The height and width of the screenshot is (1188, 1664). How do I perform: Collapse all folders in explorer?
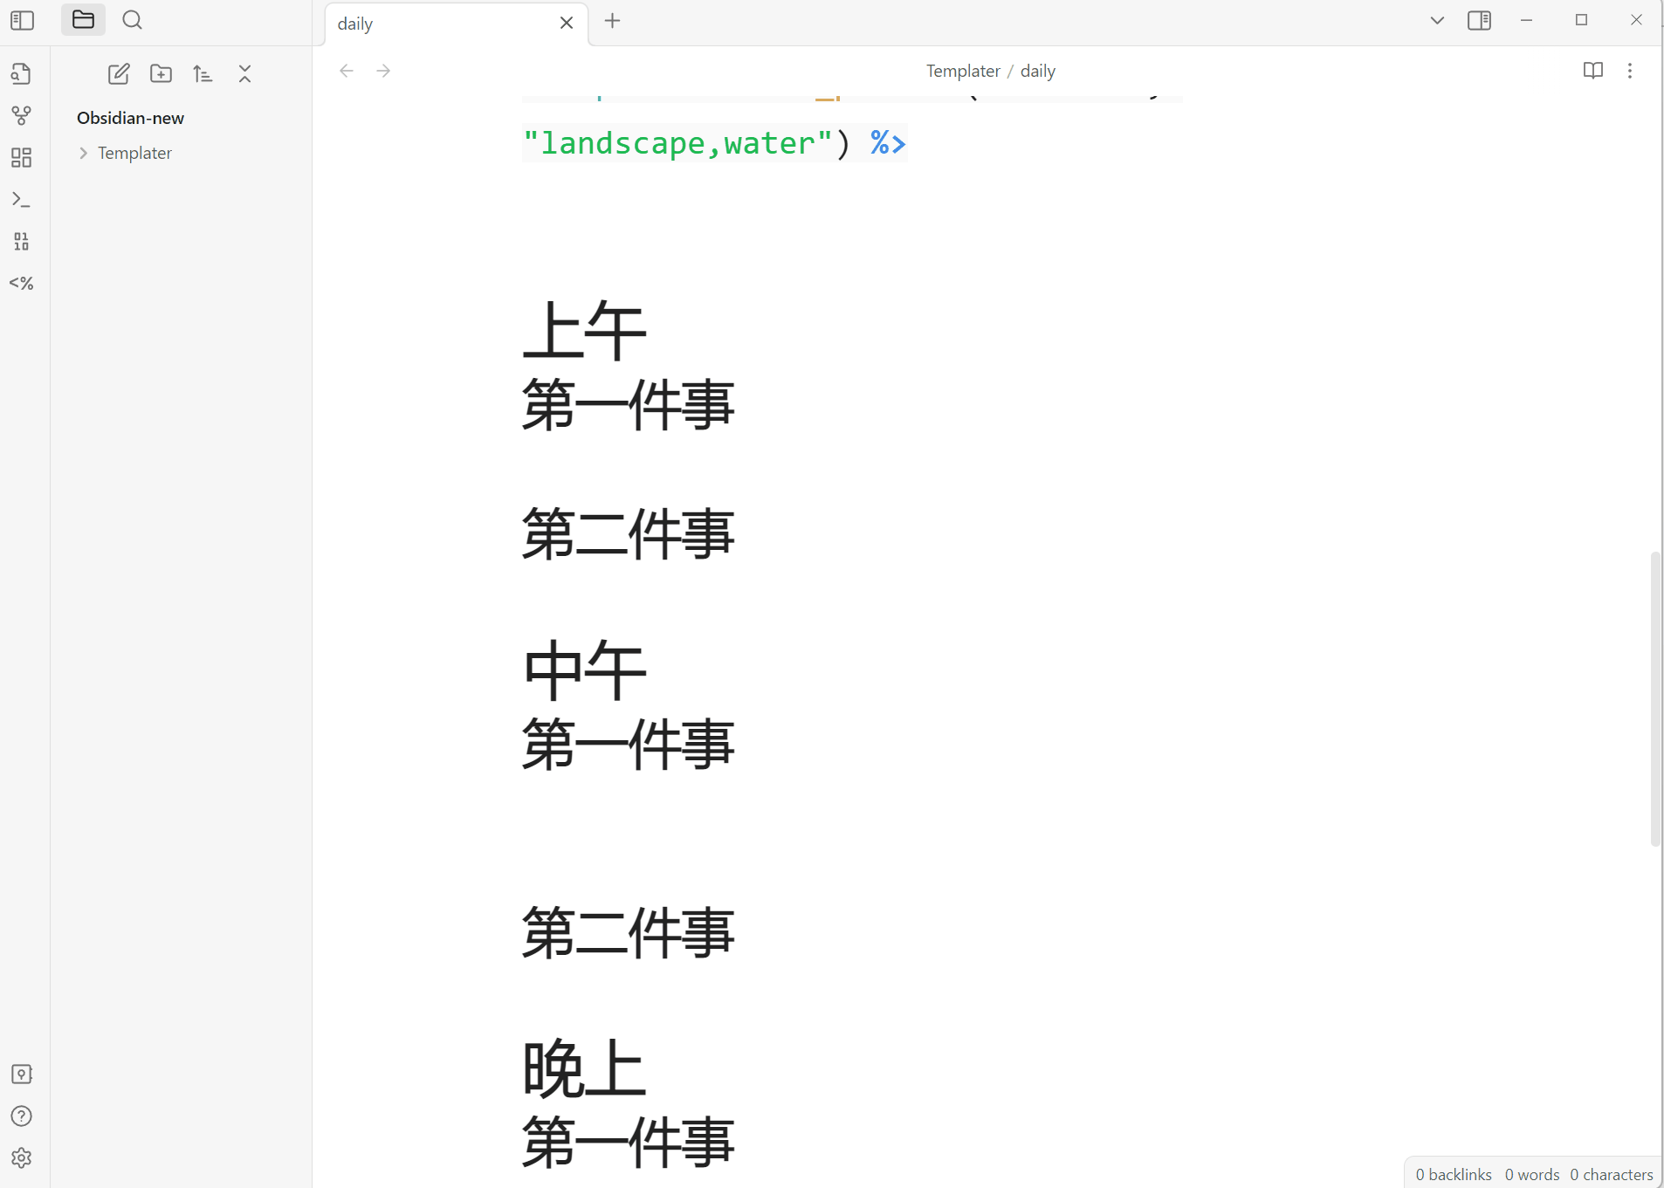(244, 74)
